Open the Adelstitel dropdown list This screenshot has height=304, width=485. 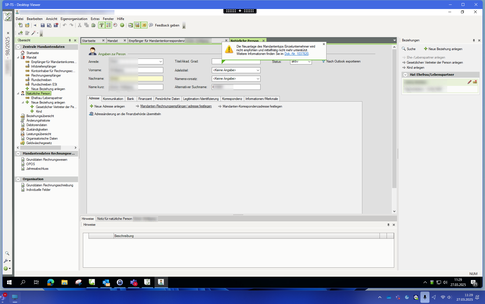click(x=257, y=70)
